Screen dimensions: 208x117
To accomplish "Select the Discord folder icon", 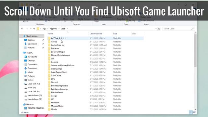I will [49, 82].
